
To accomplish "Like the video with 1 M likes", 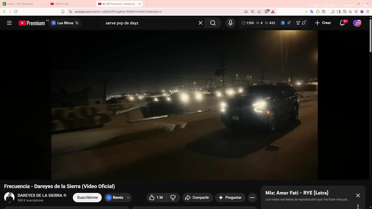I will (x=156, y=197).
